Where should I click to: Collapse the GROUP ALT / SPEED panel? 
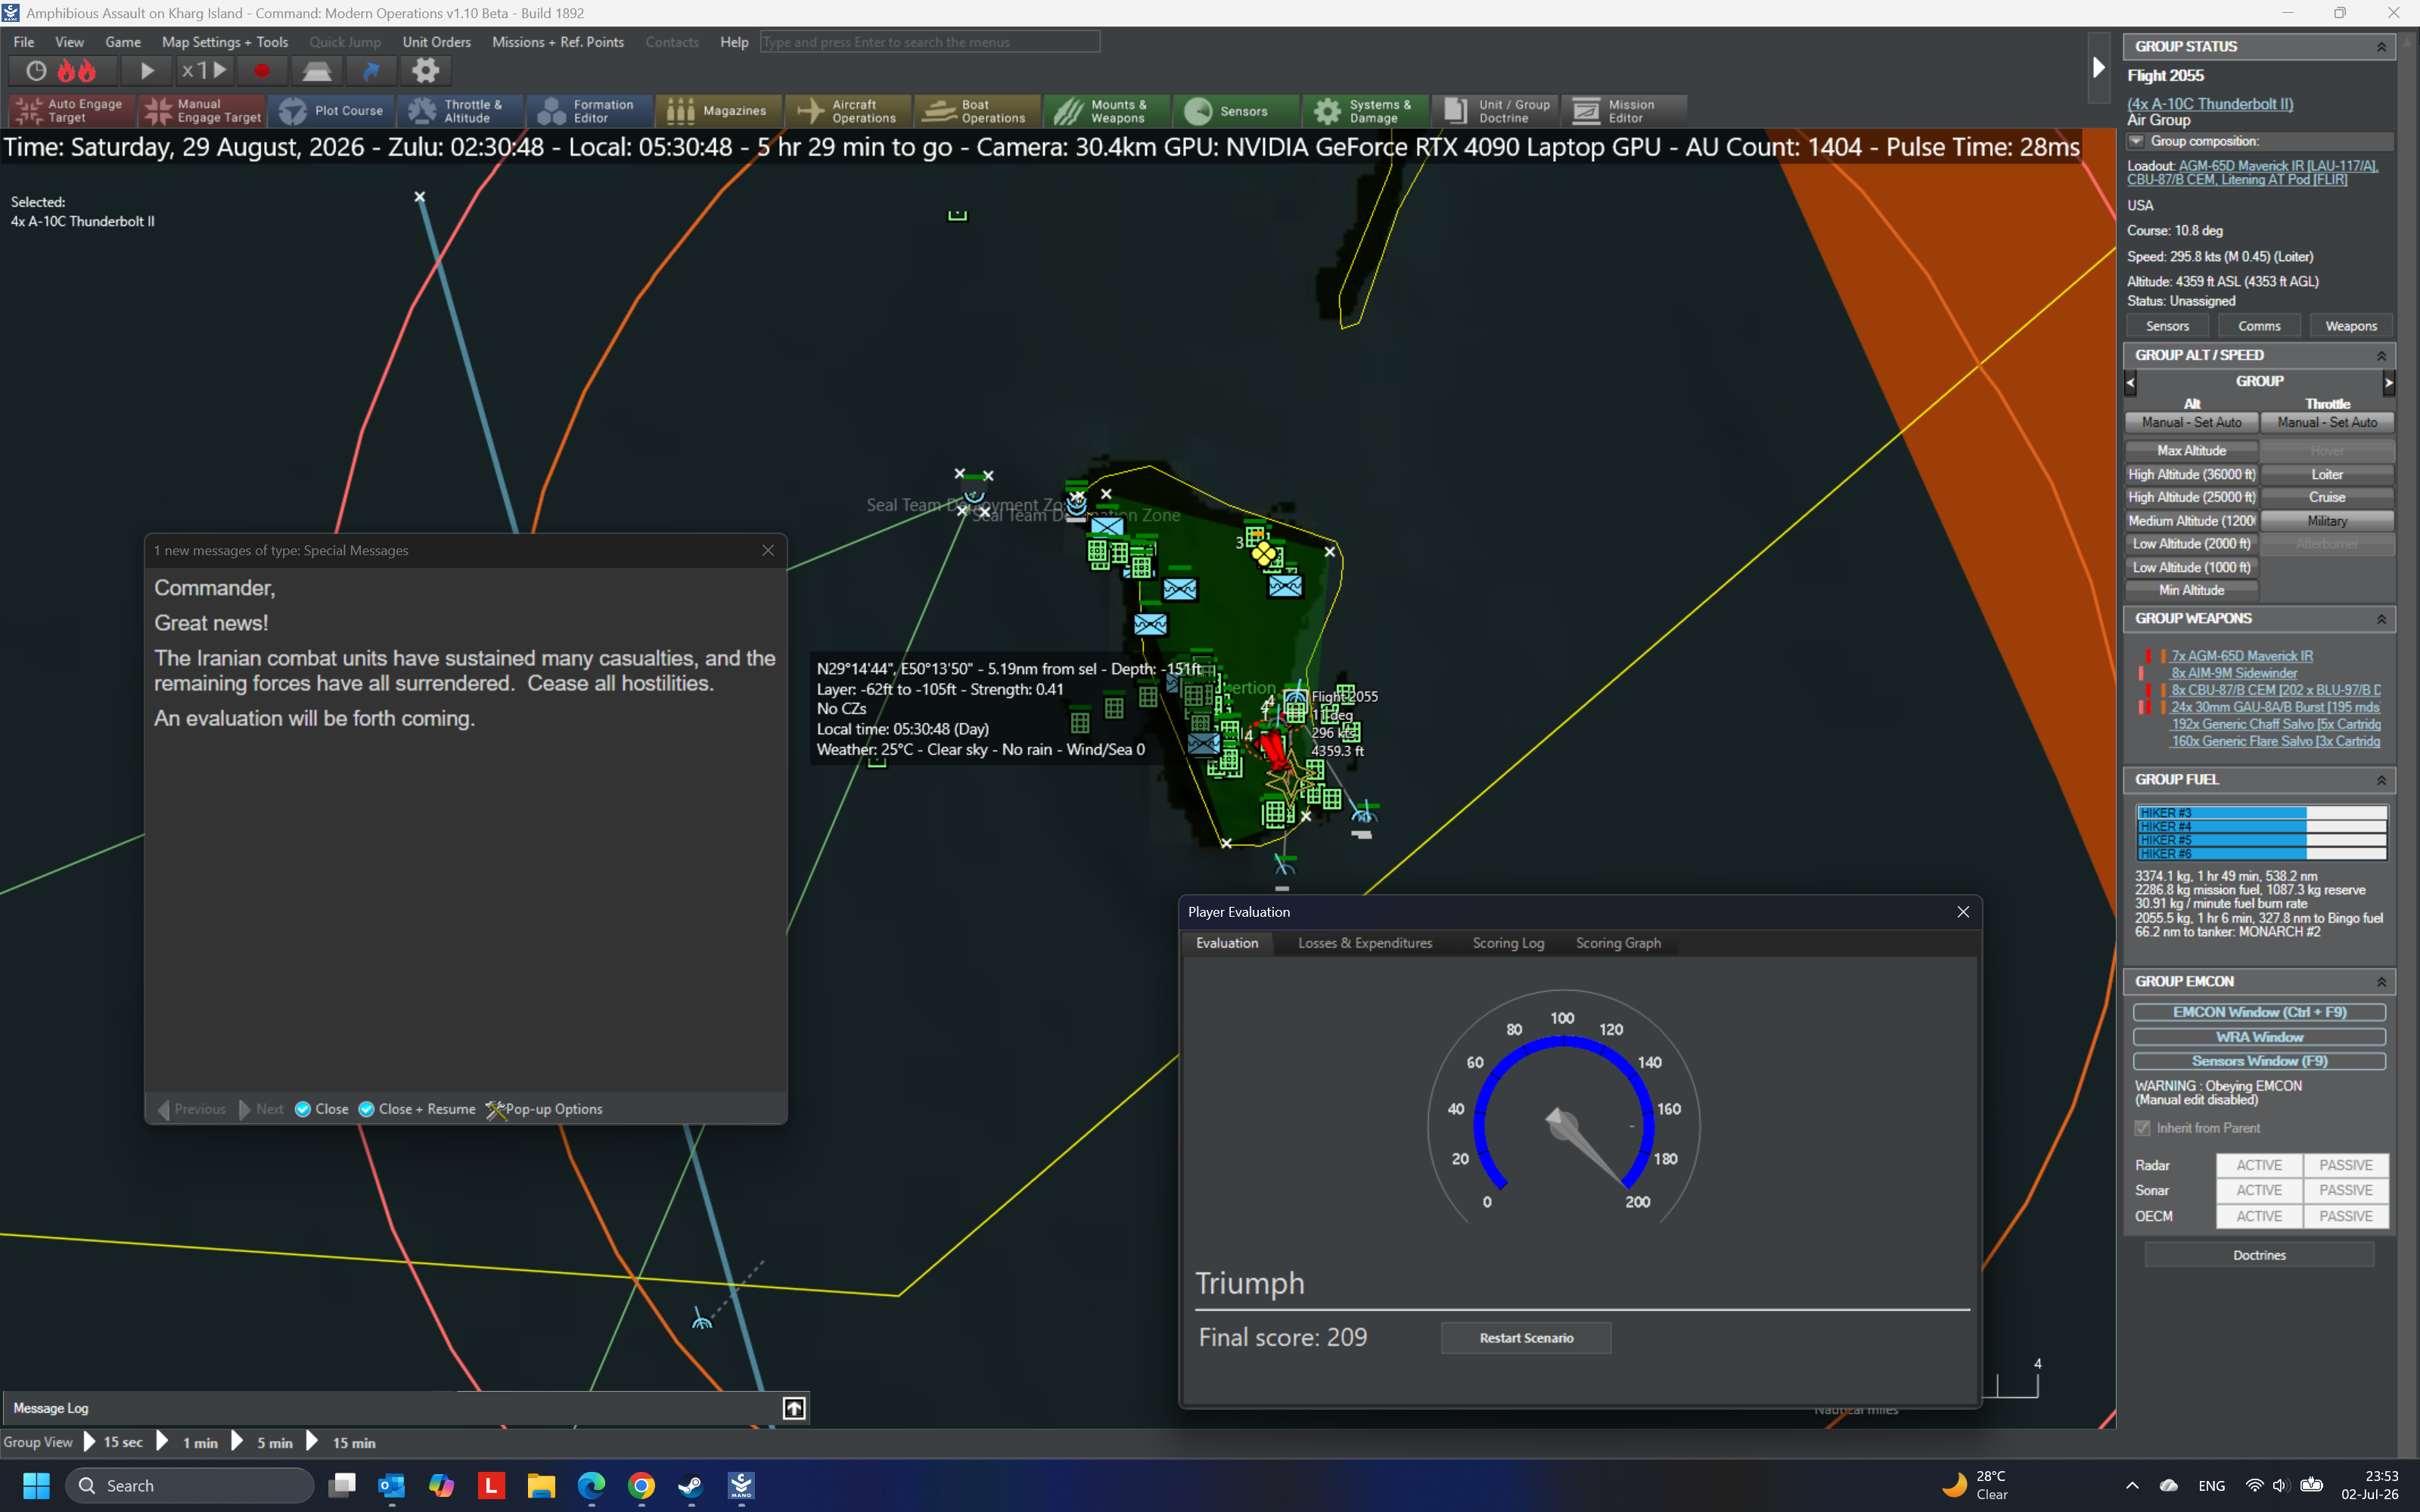[x=2381, y=356]
